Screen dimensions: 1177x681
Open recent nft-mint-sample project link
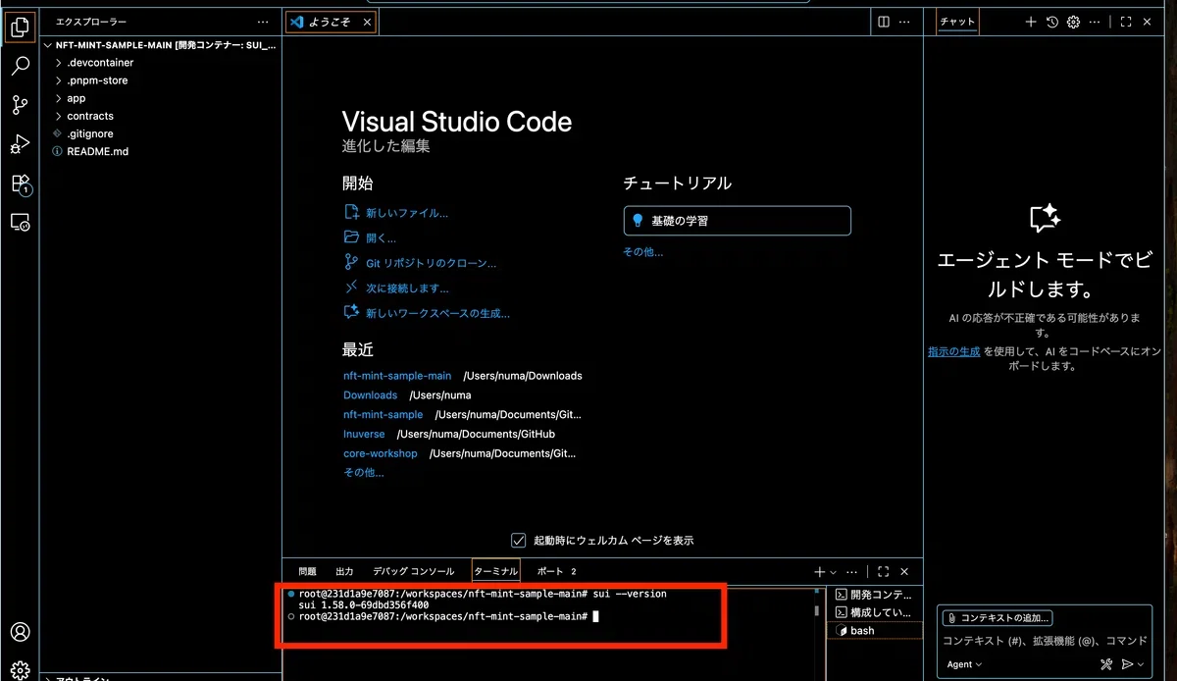[x=383, y=415]
